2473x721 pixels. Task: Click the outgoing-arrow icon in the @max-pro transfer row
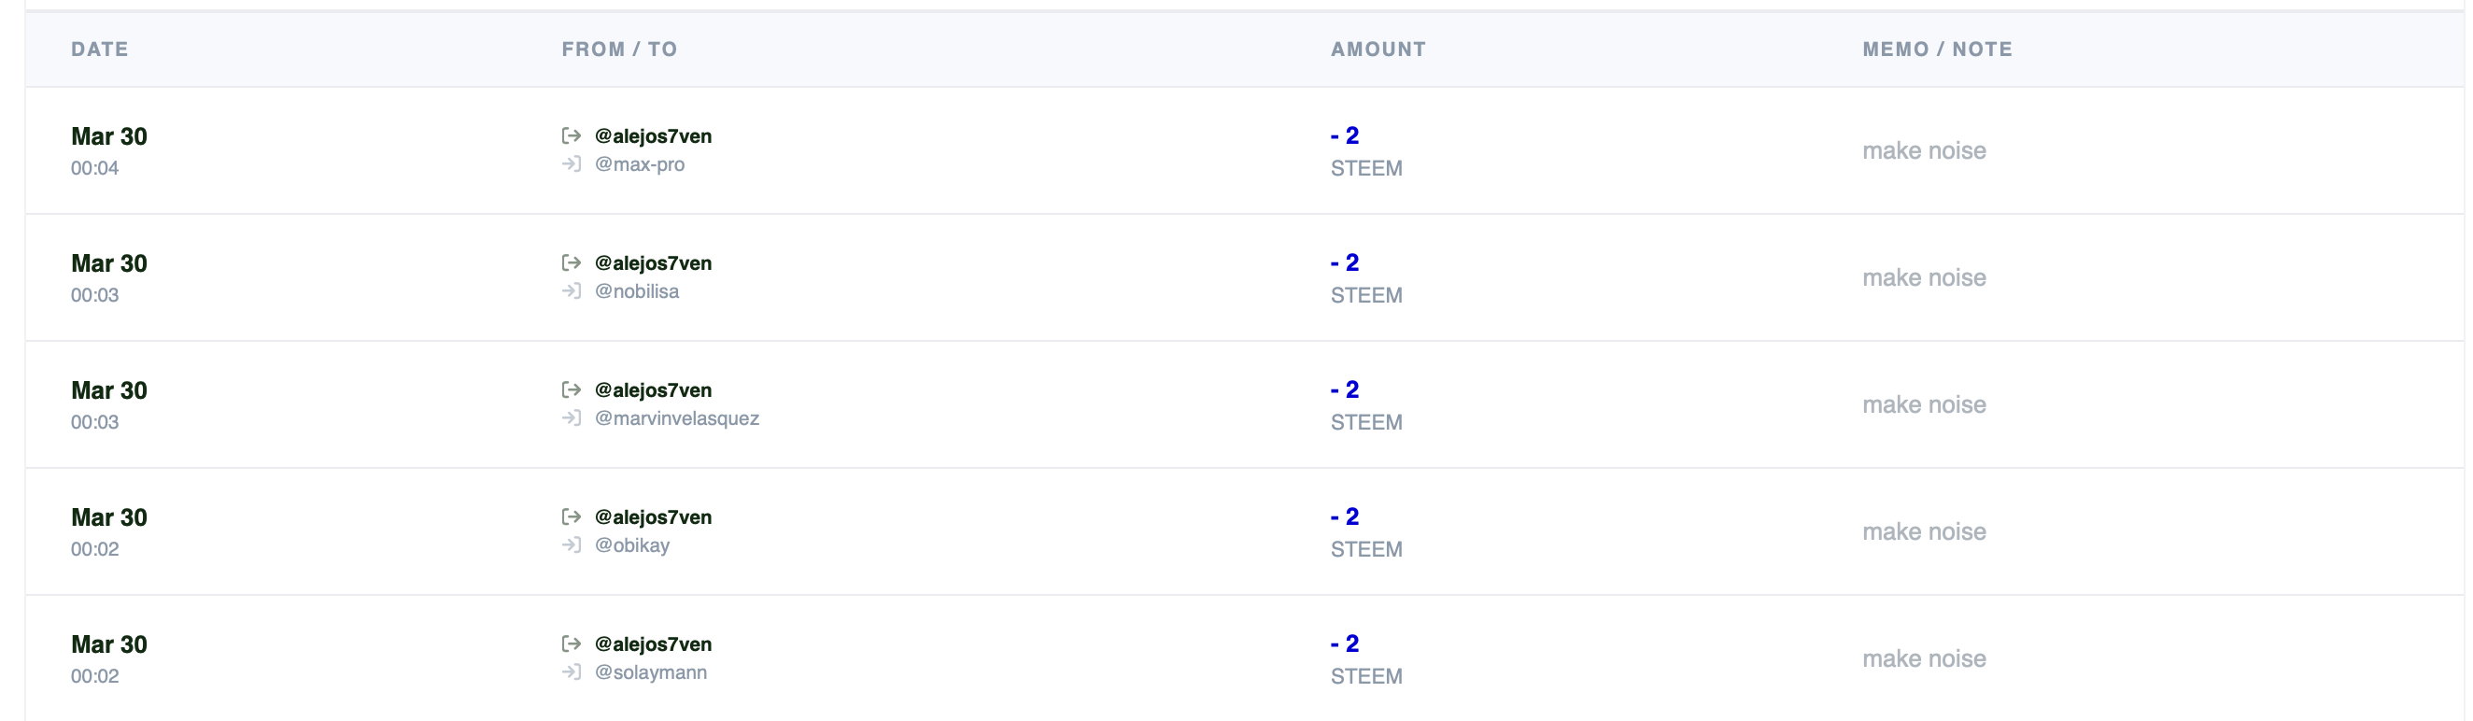(x=572, y=135)
